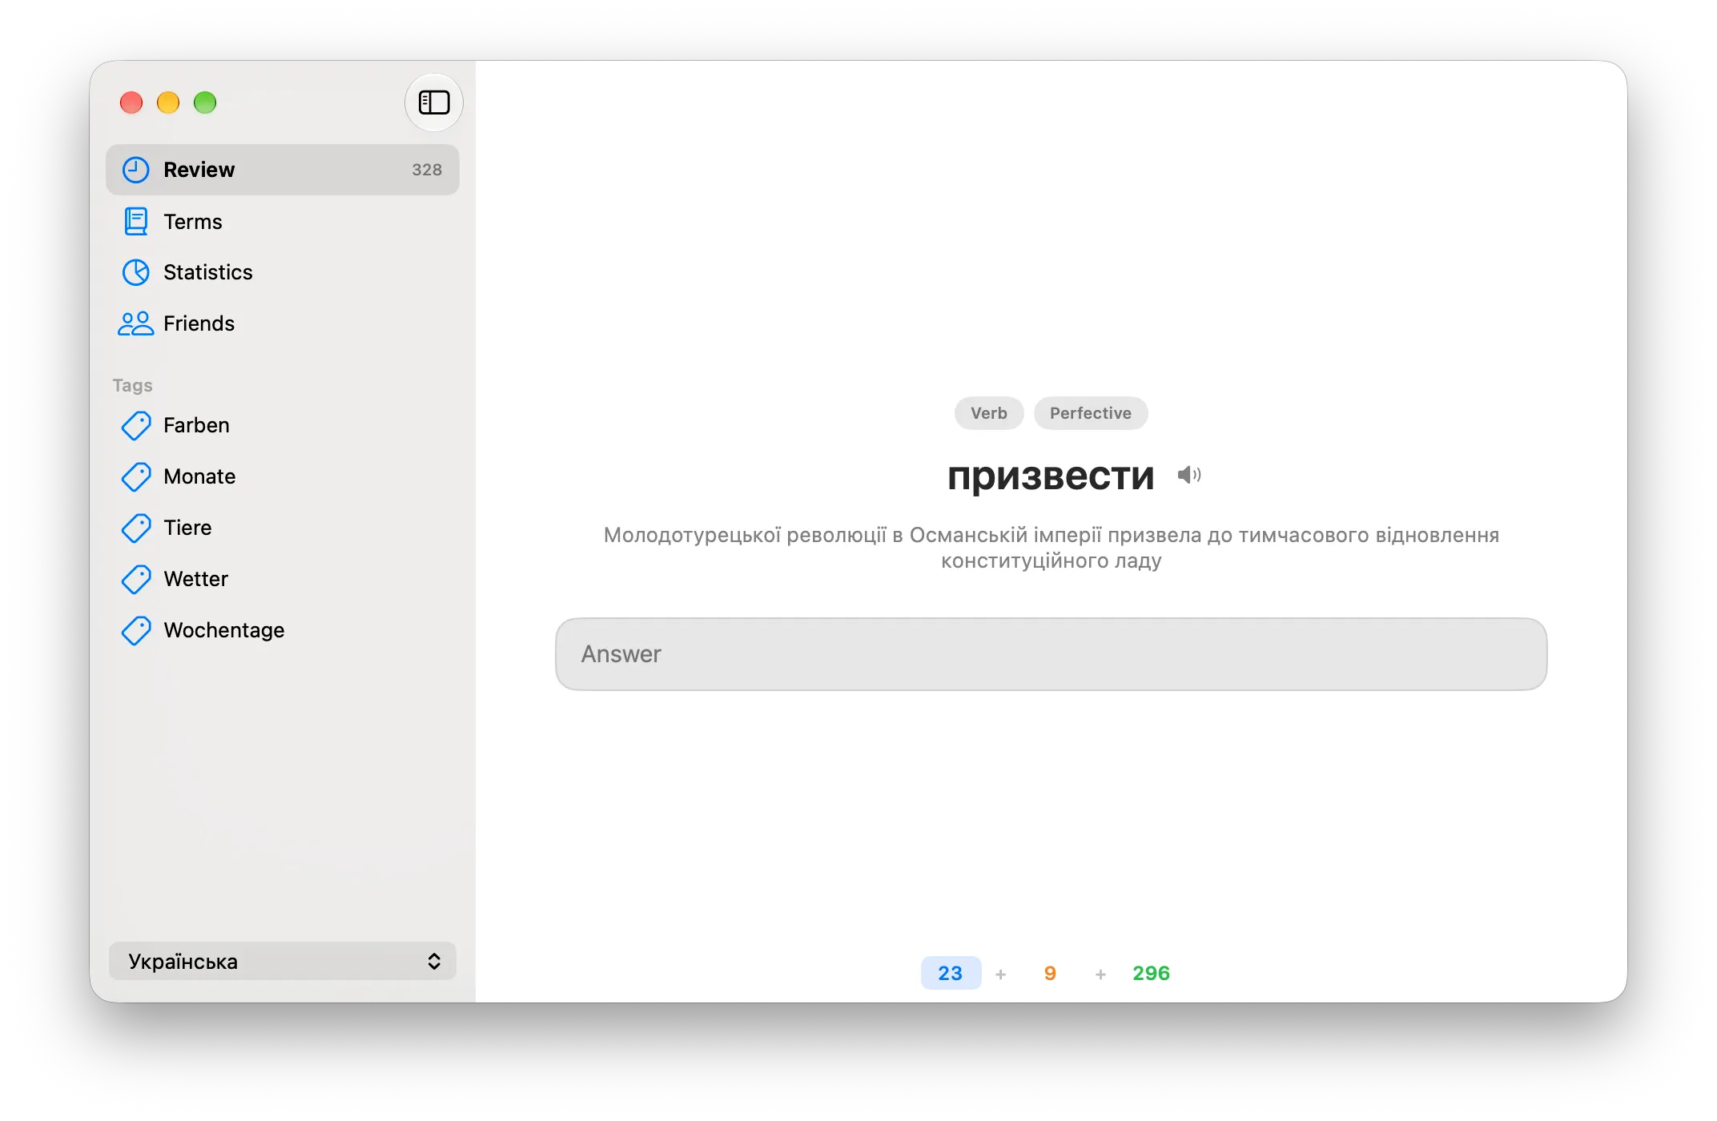
Task: Focus the Answer input field
Action: (1051, 654)
